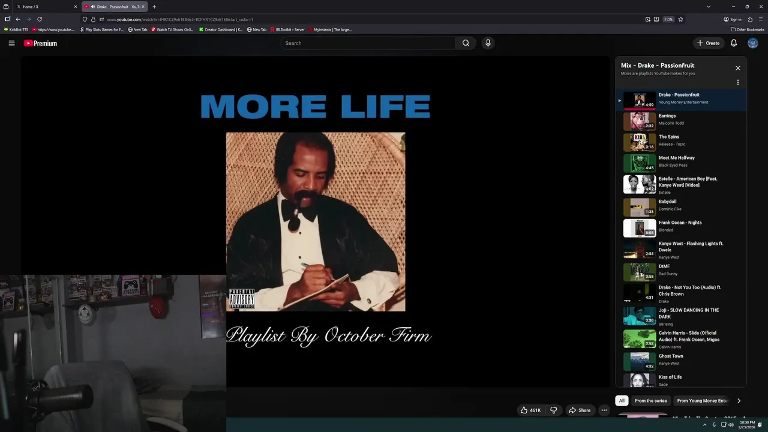Open Kanye West Flashing Lights ft. Dwele
This screenshot has height=432, width=768.
pos(681,250)
